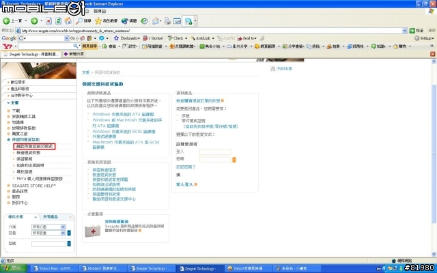Click the green Forward arrow button
The image size is (437, 273).
pyautogui.click(x=34, y=21)
